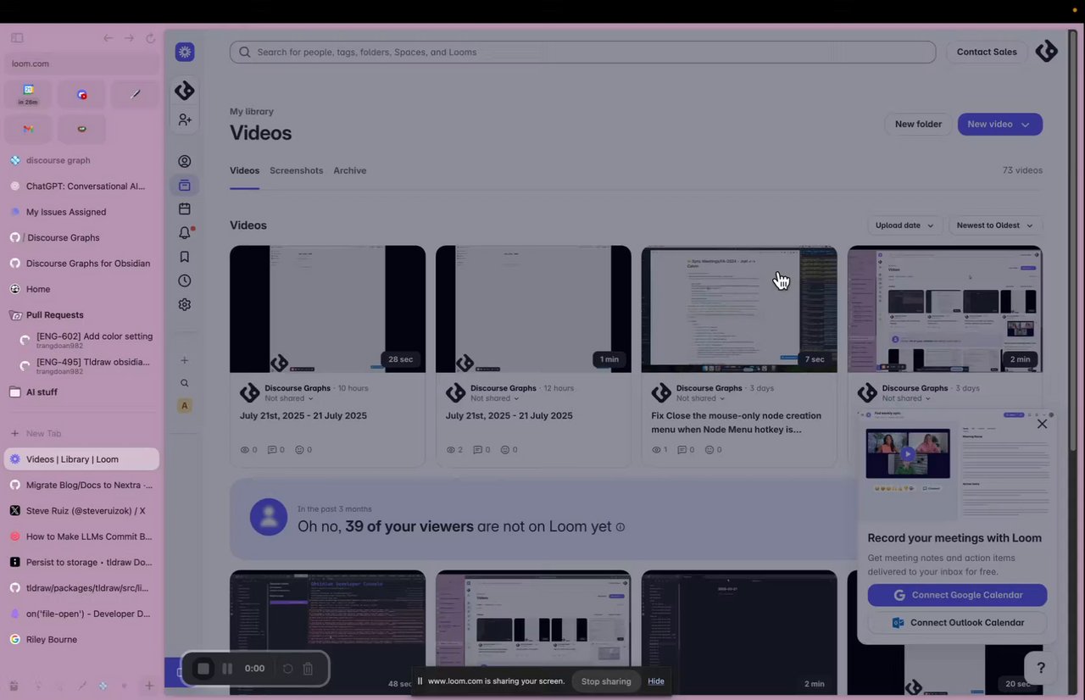Open Discourse Graphs for Obsidian tab
The width and height of the screenshot is (1085, 700).
(x=81, y=264)
